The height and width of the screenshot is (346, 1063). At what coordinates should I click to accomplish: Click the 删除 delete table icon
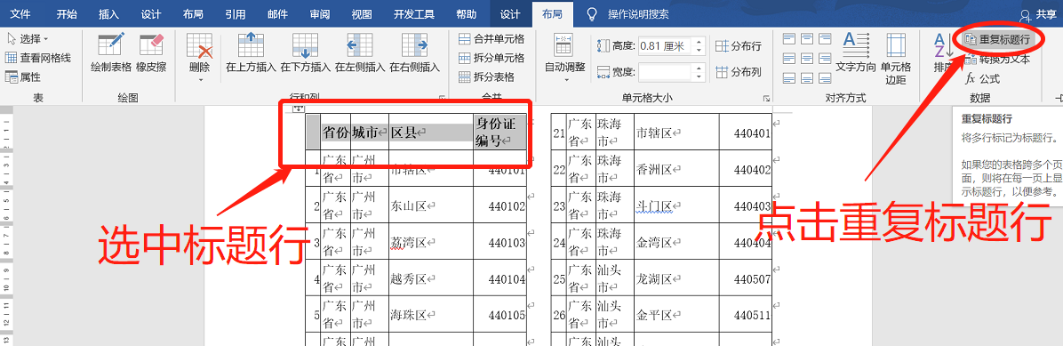tap(199, 47)
